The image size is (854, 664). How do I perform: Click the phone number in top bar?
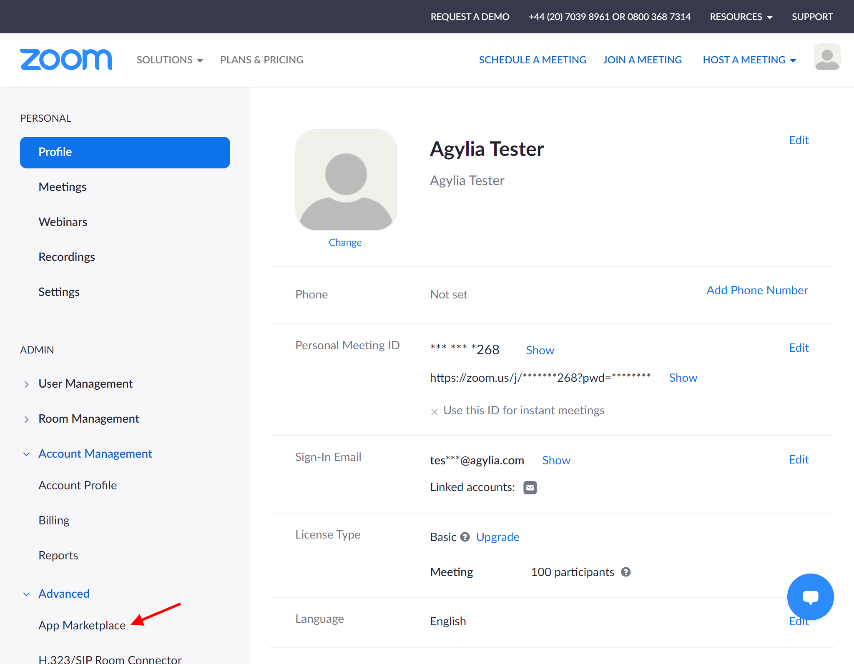(x=609, y=17)
